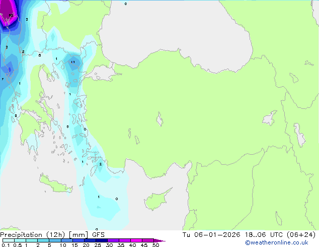319x247 pixels.
Task: Click the legend scale label '50'
Action: click(x=155, y=245)
